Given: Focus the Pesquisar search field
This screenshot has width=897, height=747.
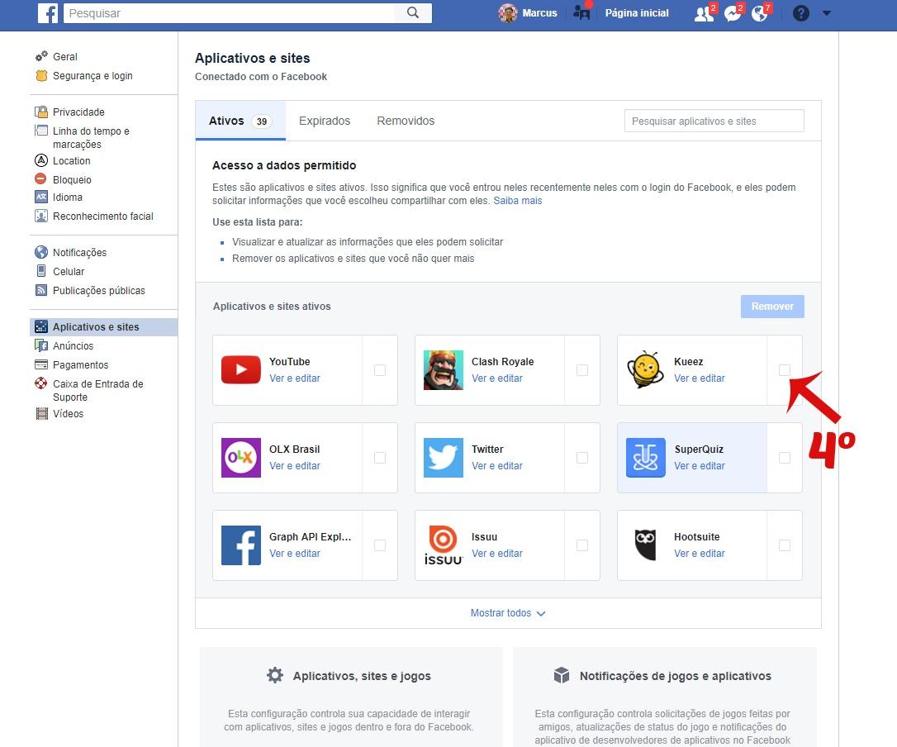Looking at the screenshot, I should (229, 12).
